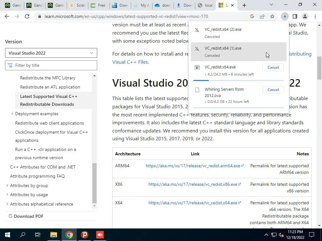Expand Attributes by group
This screenshot has height=241, width=322.
point(7,185)
